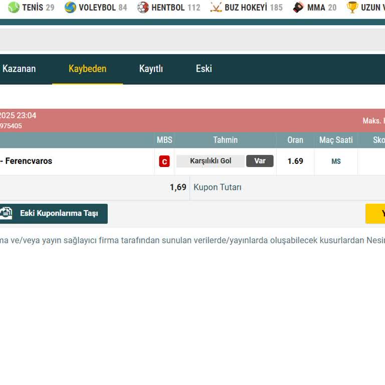Click the trophy icon
Image resolution: width=385 pixels, height=385 pixels.
click(352, 8)
